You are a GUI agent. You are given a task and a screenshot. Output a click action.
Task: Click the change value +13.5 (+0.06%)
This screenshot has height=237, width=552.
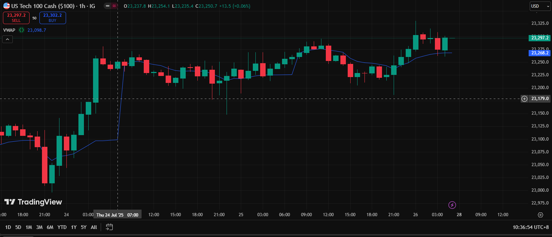[x=235, y=6]
